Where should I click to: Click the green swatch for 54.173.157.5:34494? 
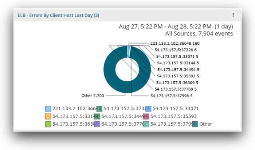coord(97,116)
